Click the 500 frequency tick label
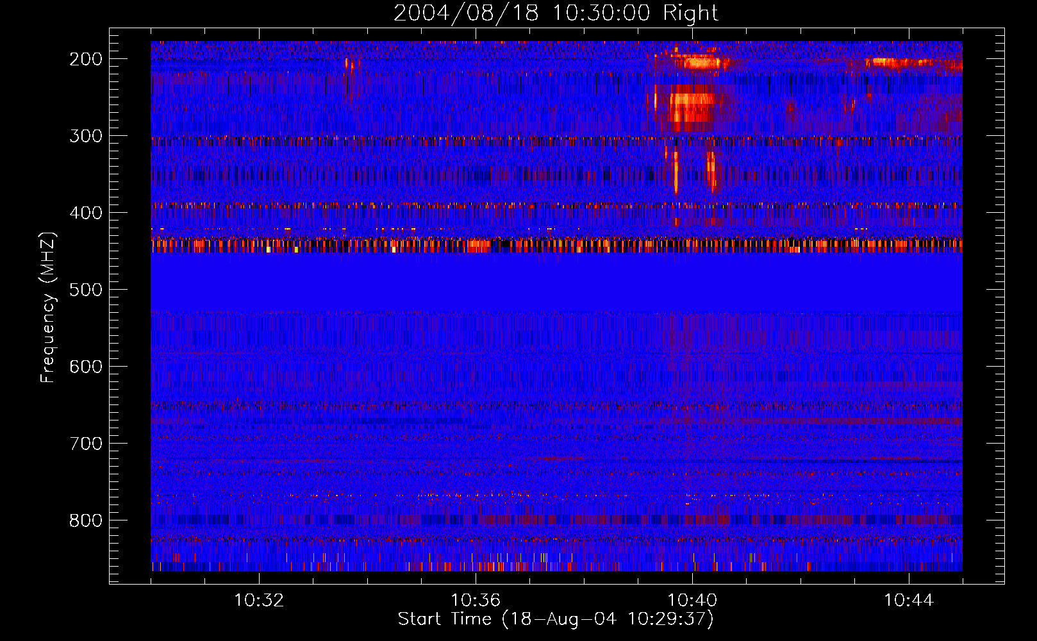 pyautogui.click(x=86, y=290)
